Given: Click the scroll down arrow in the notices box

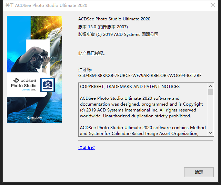Looking at the screenshot, I should [210, 133].
